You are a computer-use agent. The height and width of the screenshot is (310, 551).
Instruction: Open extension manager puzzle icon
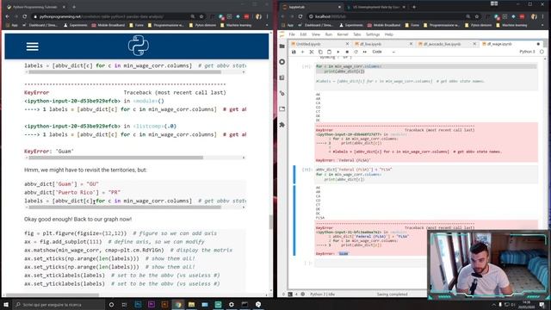(x=282, y=125)
